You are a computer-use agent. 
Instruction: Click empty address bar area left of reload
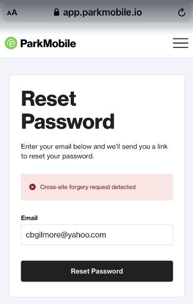tap(160, 13)
